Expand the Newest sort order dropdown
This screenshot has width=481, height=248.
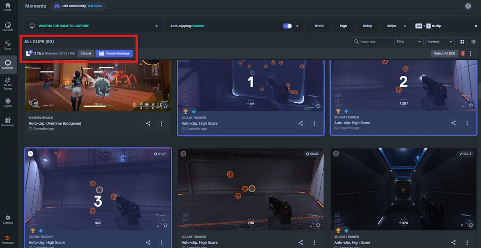[x=439, y=41]
